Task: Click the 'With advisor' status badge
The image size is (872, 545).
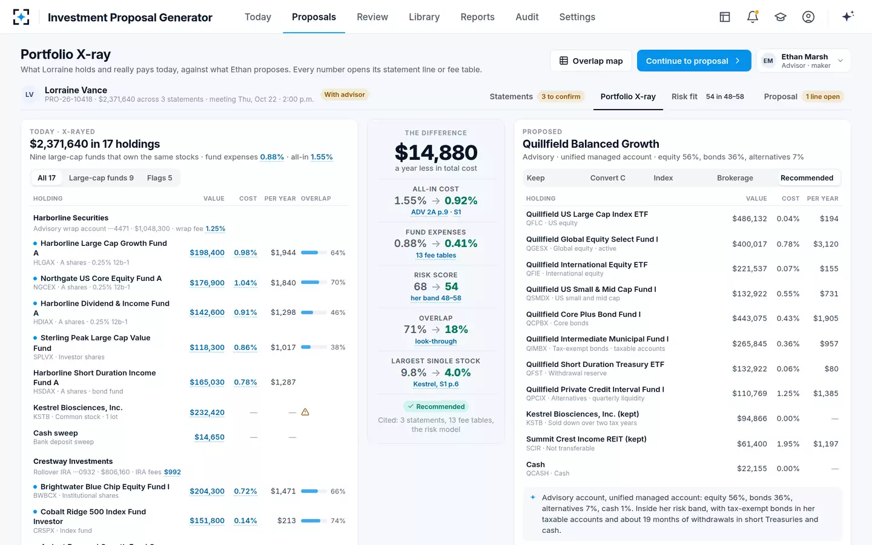Action: (x=345, y=94)
